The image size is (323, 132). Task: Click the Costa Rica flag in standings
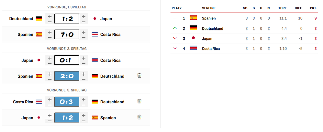coord(193,48)
